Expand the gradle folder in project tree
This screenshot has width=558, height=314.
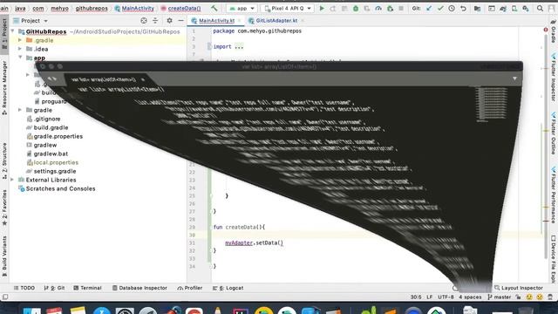[20, 110]
